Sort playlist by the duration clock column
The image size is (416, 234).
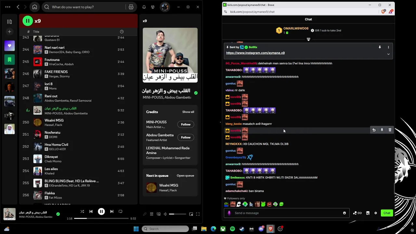click(122, 32)
